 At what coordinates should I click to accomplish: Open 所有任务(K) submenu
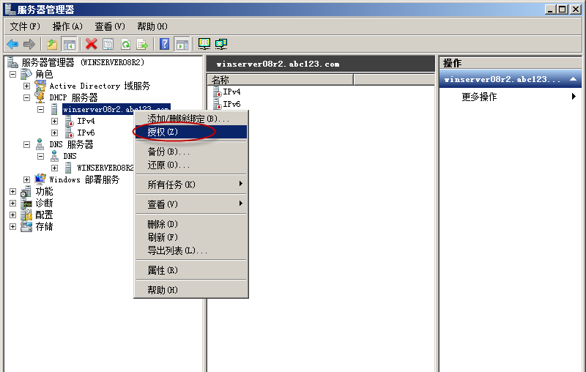tap(191, 184)
